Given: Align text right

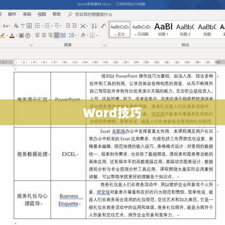Looking at the screenshot, I should [50, 35].
